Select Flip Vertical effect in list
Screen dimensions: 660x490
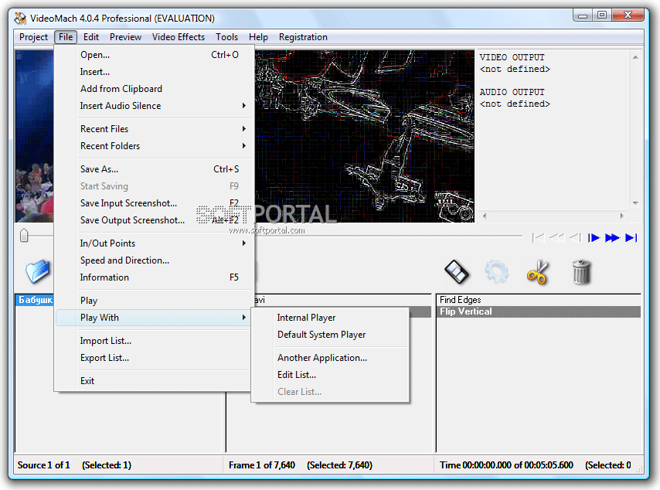[x=539, y=311]
